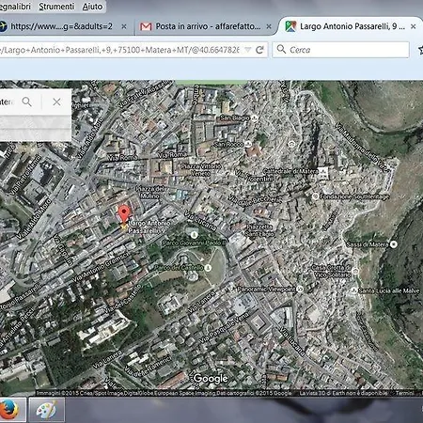Click the red location pin on map
Image resolution: width=423 pixels, height=423 pixels.
pos(124,214)
